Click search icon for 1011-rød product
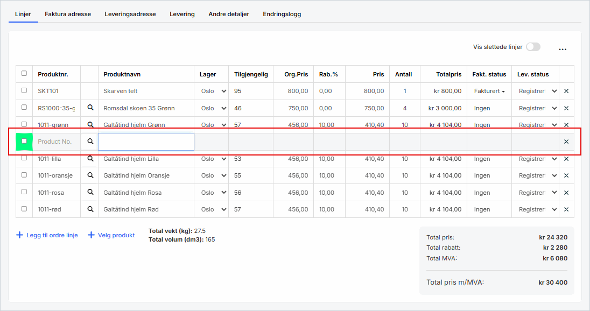 click(x=90, y=209)
